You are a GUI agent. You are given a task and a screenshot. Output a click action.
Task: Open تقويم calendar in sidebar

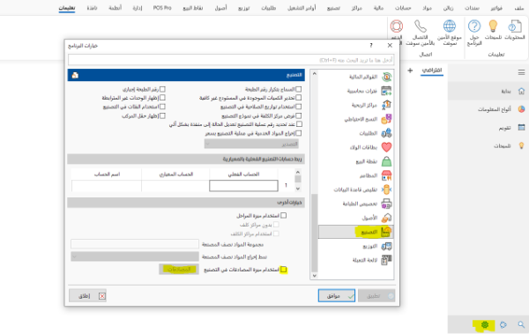pos(488,128)
